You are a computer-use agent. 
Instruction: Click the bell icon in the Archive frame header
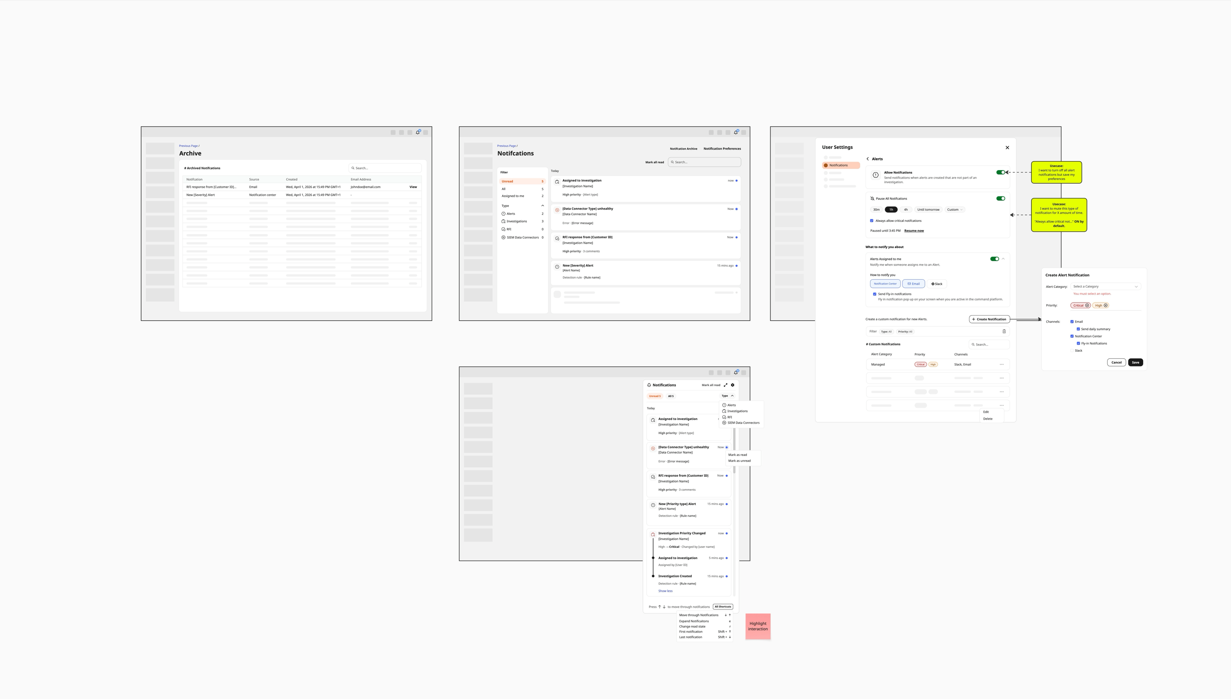tap(418, 132)
